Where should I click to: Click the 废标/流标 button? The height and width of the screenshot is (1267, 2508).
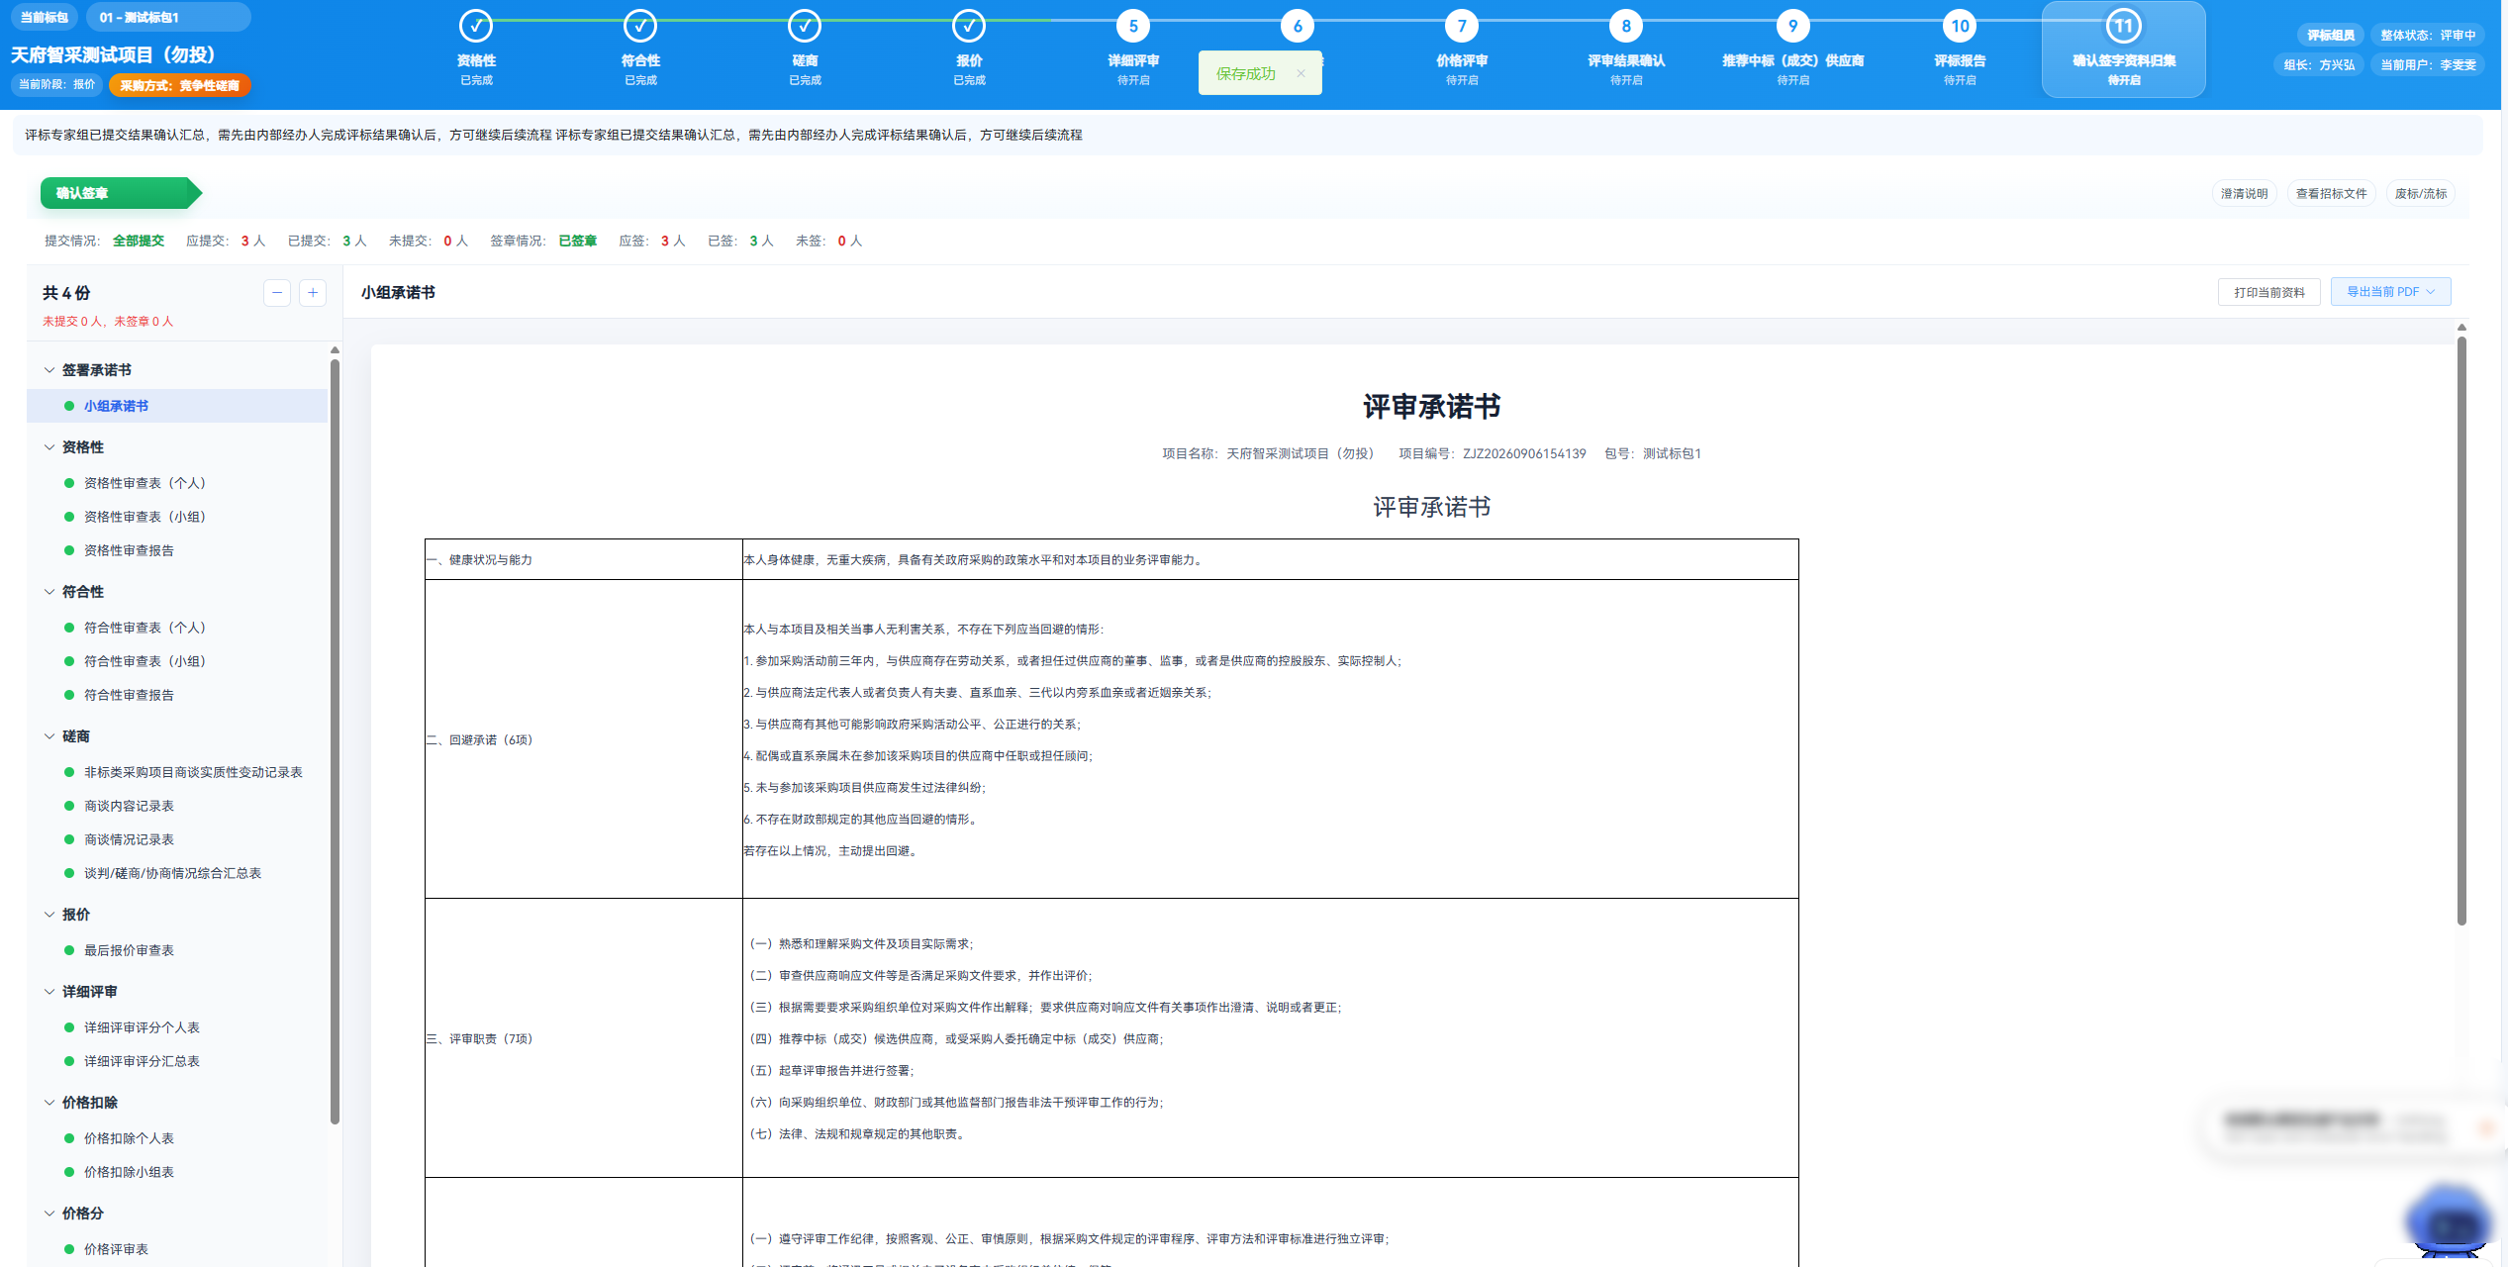click(x=2420, y=193)
